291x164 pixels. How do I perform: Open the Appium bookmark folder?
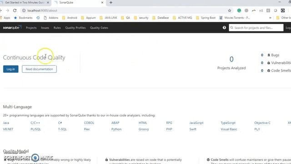pos(89,18)
